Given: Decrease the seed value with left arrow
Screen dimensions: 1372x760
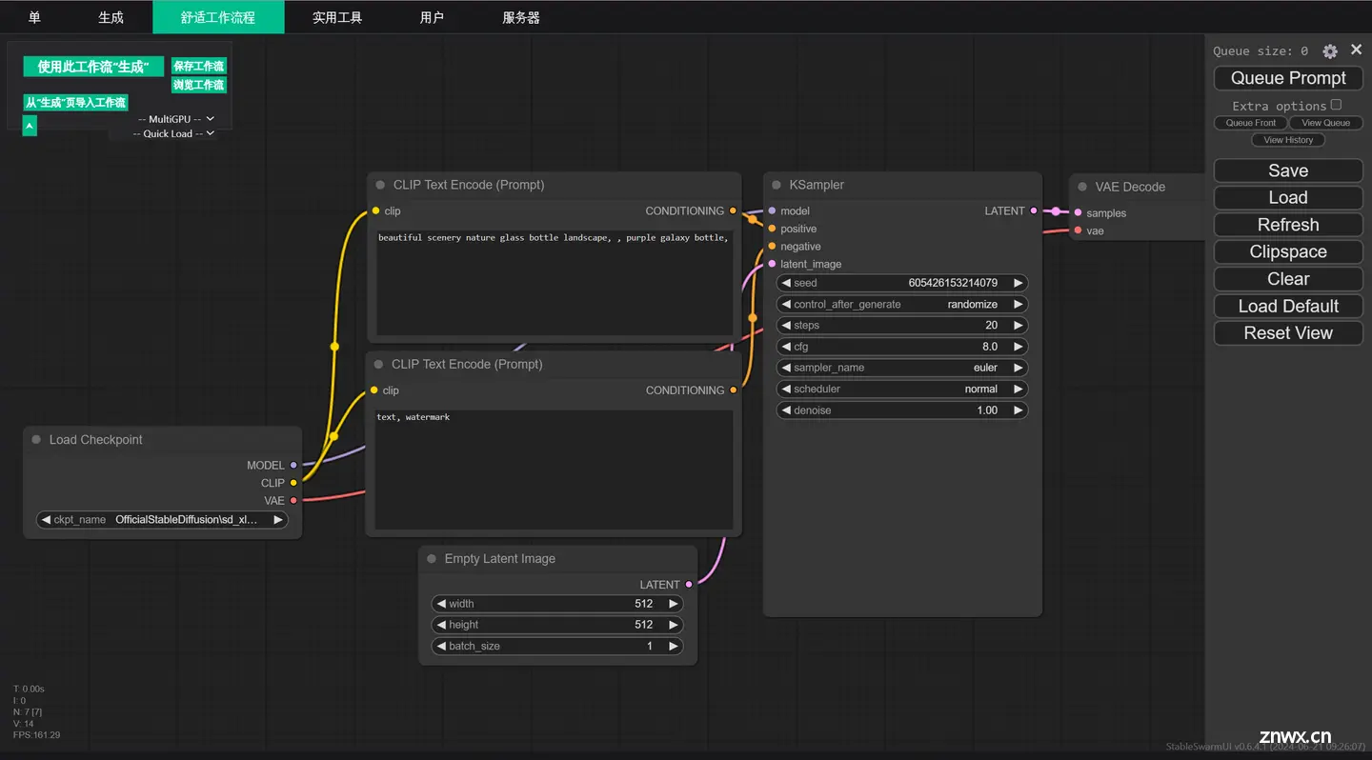Looking at the screenshot, I should click(x=786, y=283).
